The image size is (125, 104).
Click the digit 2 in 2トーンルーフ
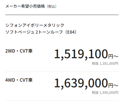[37, 32]
